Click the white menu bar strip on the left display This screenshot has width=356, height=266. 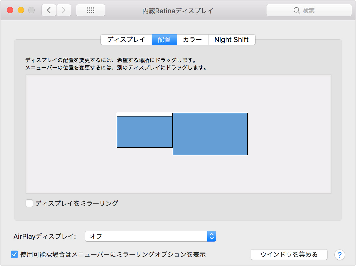point(145,115)
